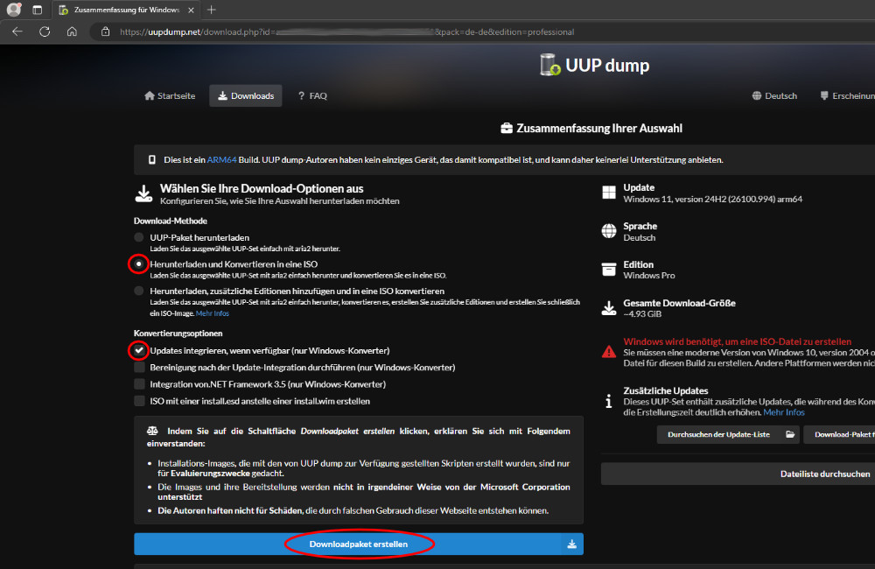Click the globe icon beside Sprache
Viewport: 875px width, 569px height.
pyautogui.click(x=609, y=230)
